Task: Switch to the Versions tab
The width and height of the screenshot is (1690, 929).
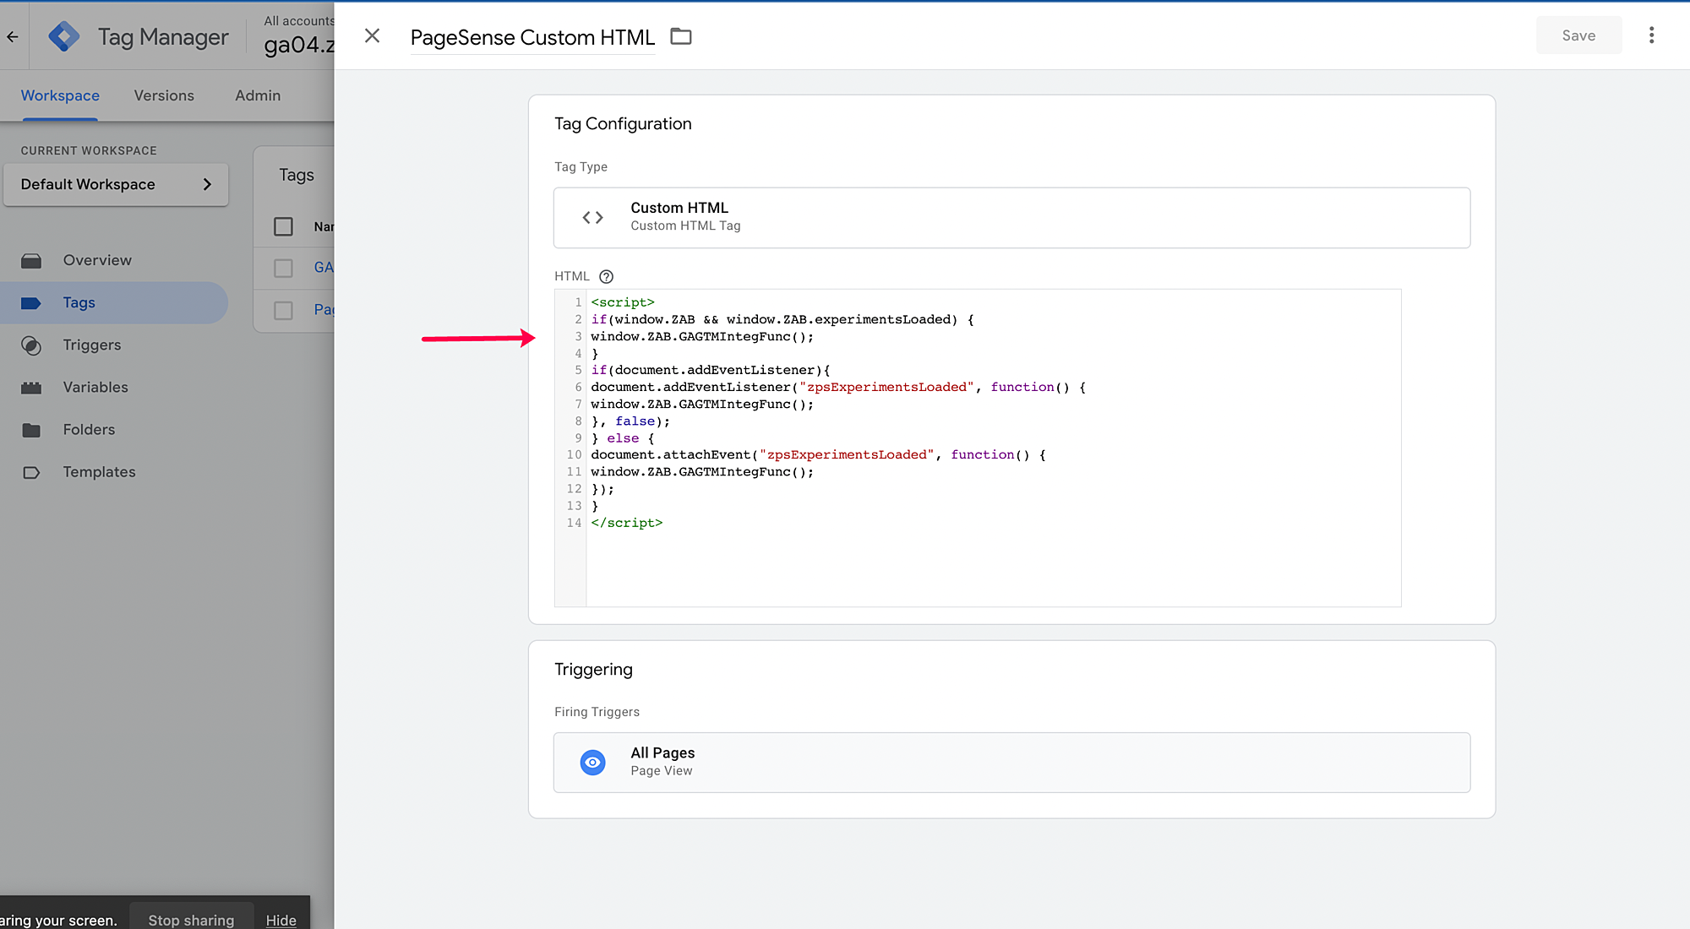Action: click(x=164, y=95)
